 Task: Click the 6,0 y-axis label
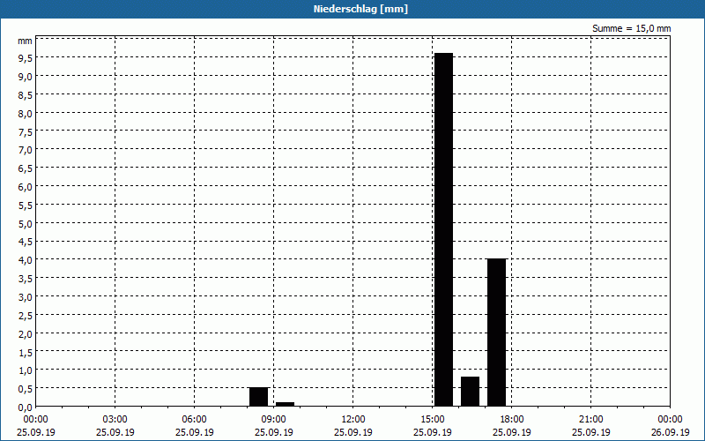(26, 187)
